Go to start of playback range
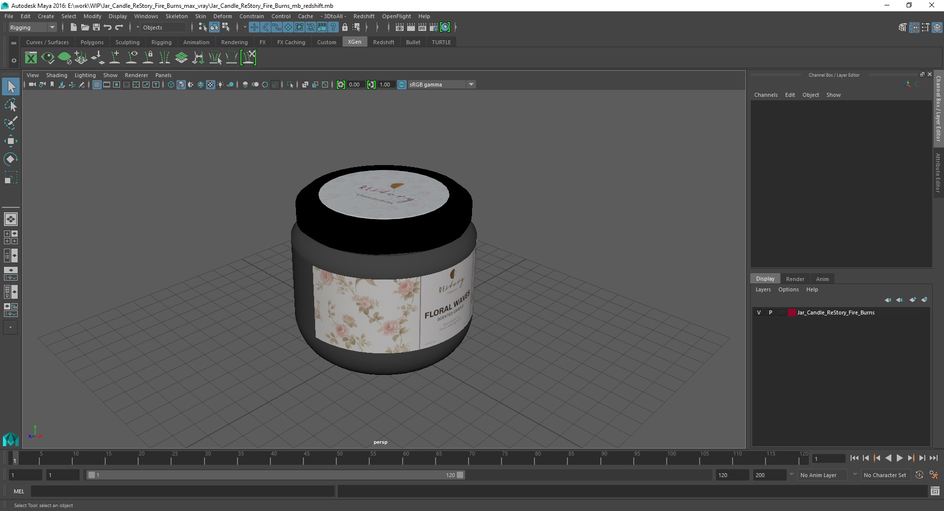The width and height of the screenshot is (944, 511). click(855, 458)
